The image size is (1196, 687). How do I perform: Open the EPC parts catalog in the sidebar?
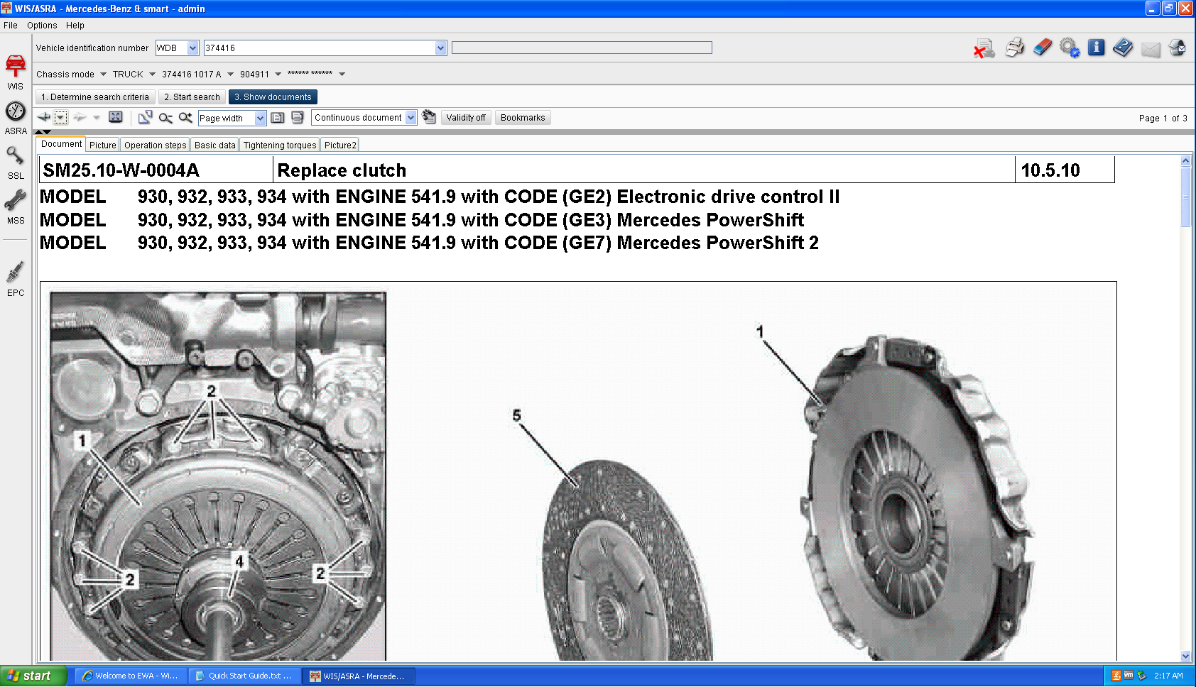point(16,279)
